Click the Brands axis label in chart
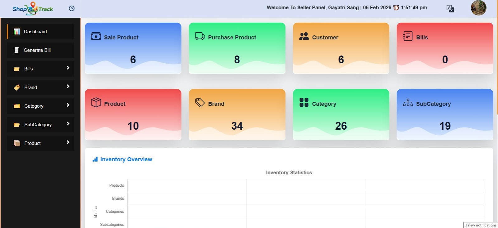This screenshot has width=498, height=228. (118, 199)
